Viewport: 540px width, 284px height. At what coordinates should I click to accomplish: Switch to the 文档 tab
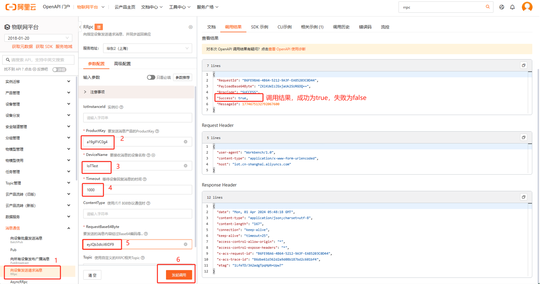pos(211,27)
